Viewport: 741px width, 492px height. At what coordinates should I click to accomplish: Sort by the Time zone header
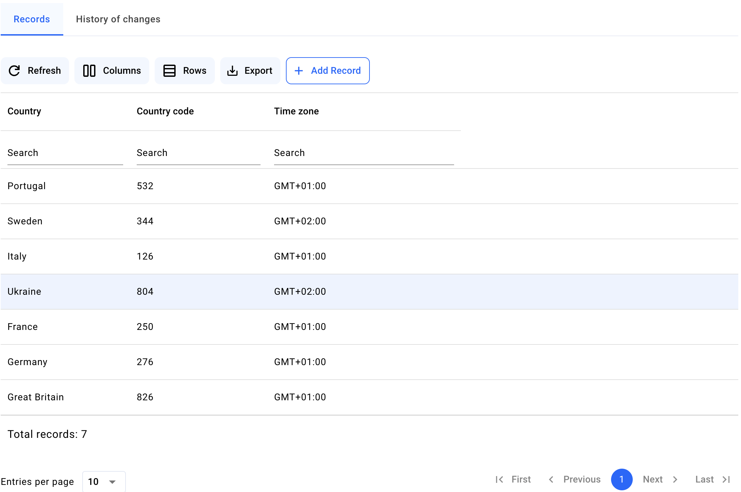296,111
